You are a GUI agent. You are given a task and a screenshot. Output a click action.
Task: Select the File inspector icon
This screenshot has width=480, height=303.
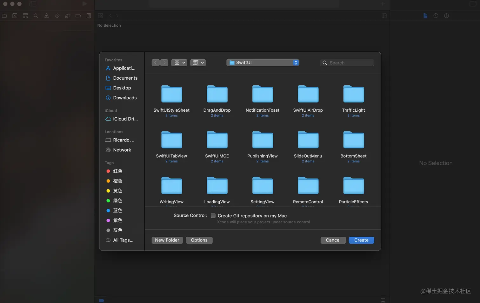coord(425,16)
